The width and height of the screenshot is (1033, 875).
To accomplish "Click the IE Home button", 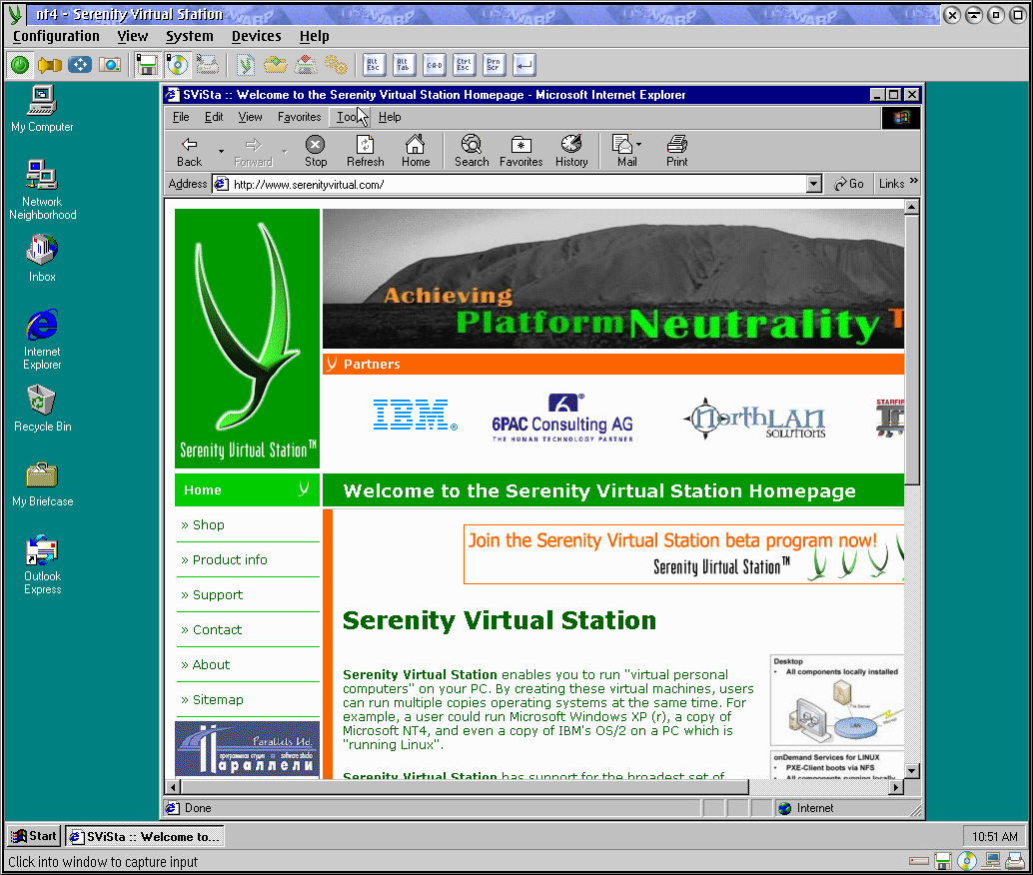I will pos(416,151).
